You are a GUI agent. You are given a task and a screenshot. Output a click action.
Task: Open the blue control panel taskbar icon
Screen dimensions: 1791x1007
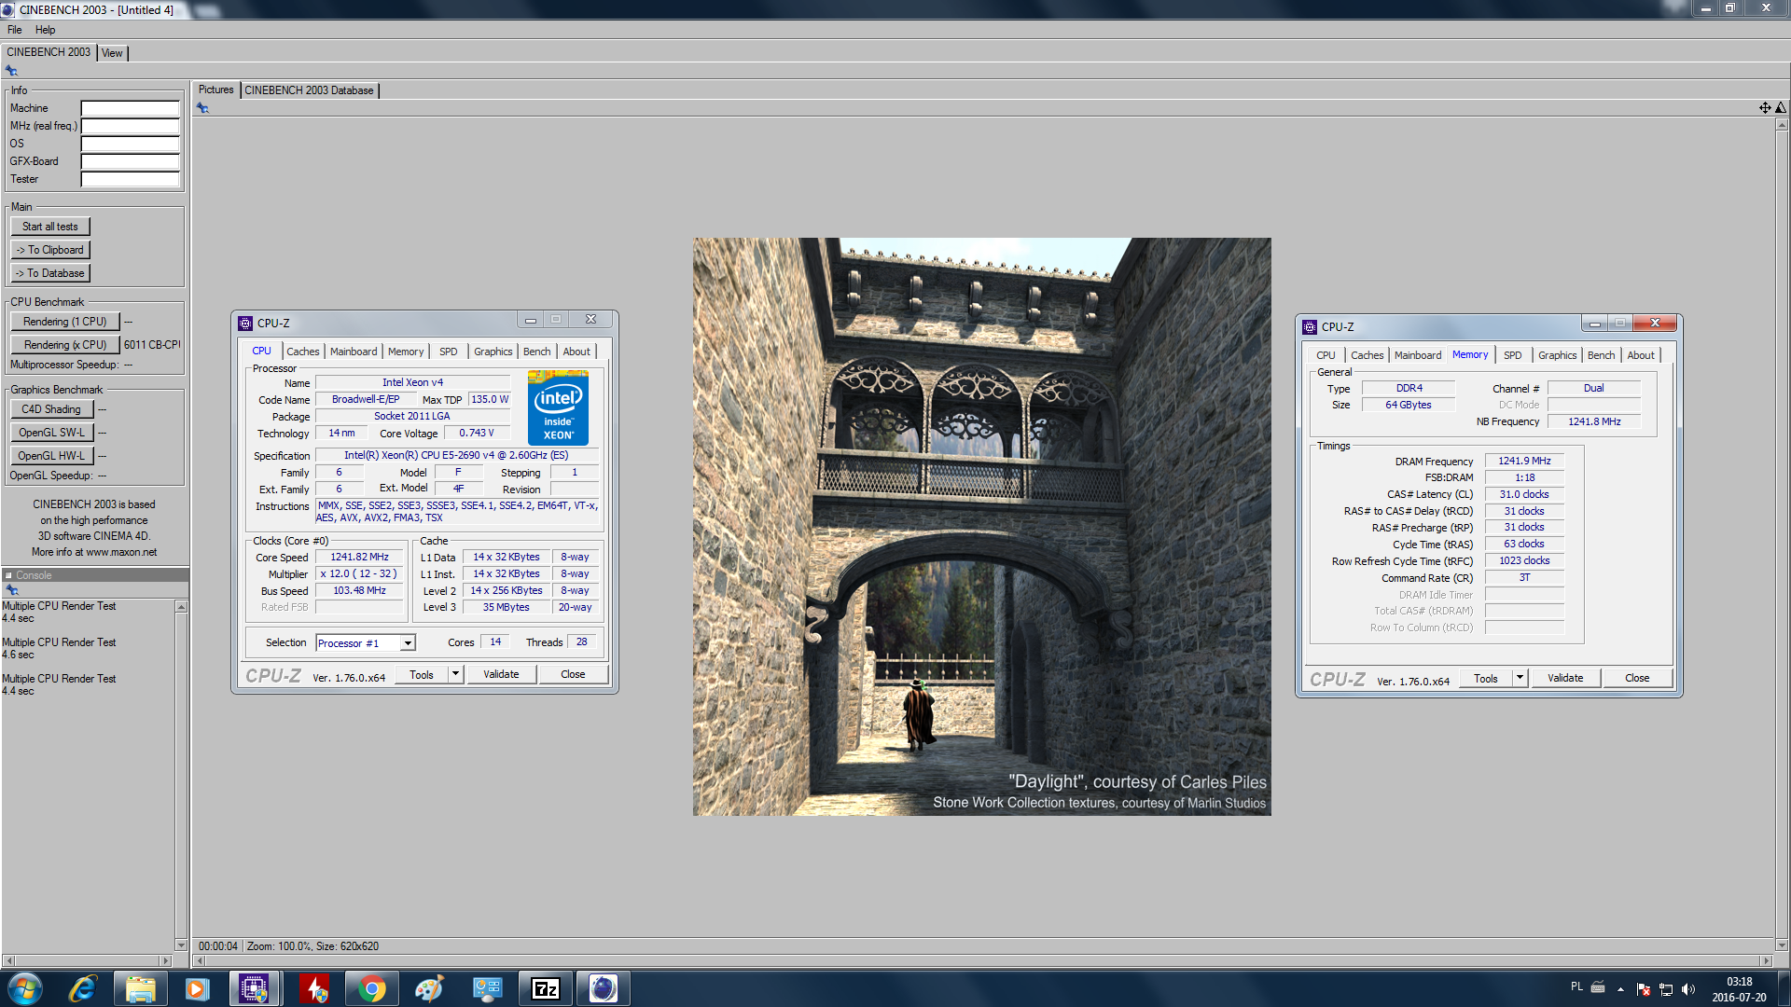488,988
